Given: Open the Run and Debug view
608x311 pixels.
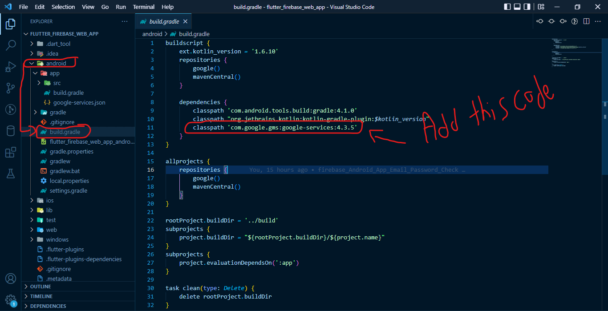Looking at the screenshot, I should 10,67.
